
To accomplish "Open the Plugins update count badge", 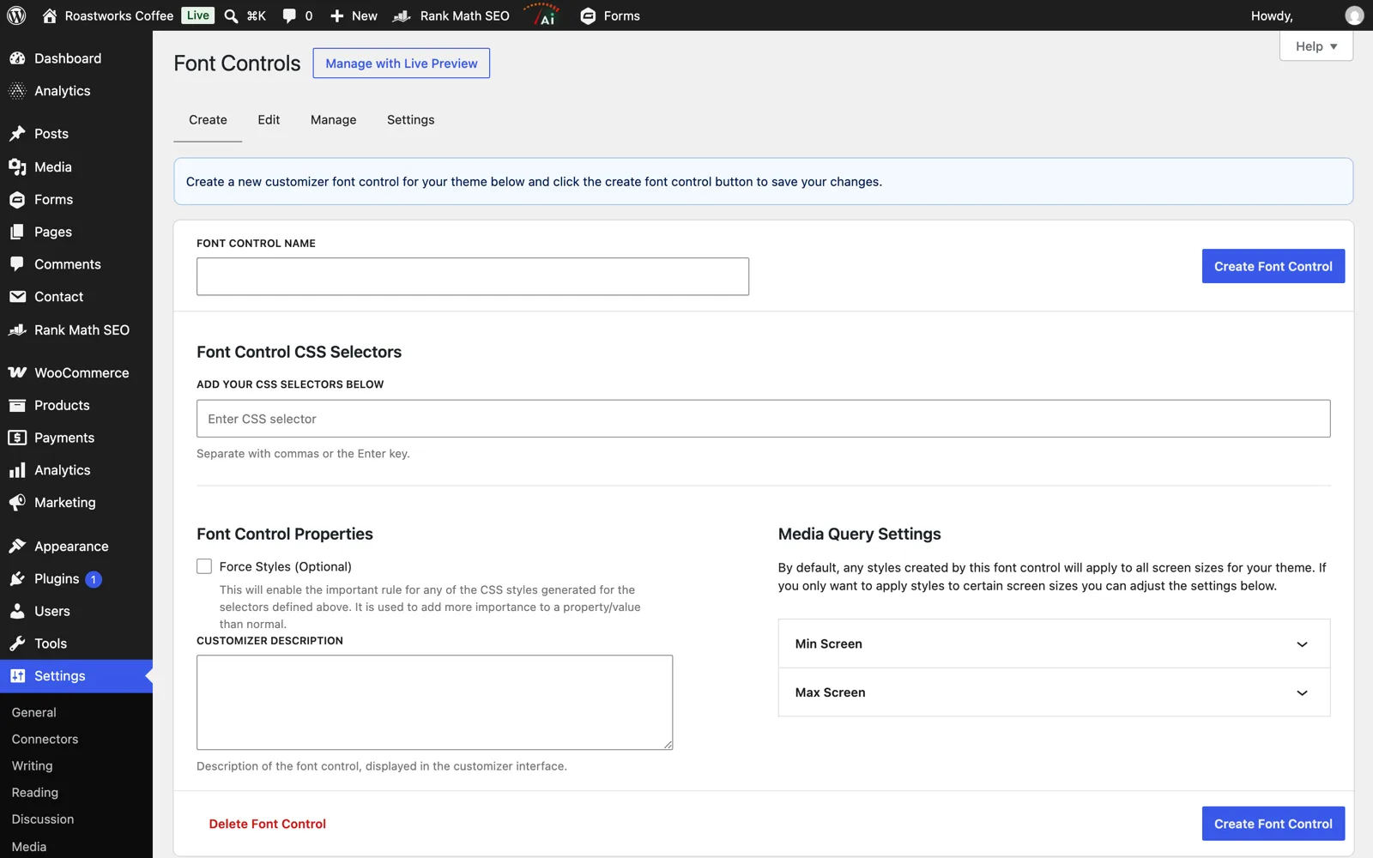I will pyautogui.click(x=94, y=579).
